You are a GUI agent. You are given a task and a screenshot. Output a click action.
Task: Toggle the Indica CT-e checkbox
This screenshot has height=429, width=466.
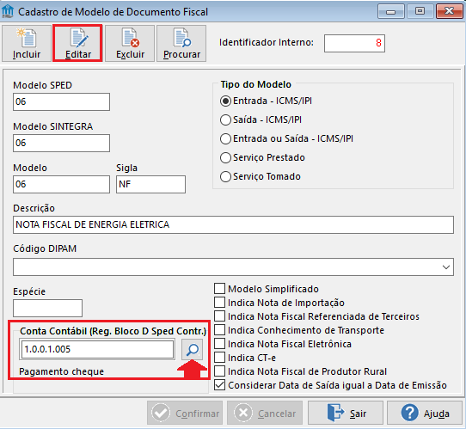(219, 358)
